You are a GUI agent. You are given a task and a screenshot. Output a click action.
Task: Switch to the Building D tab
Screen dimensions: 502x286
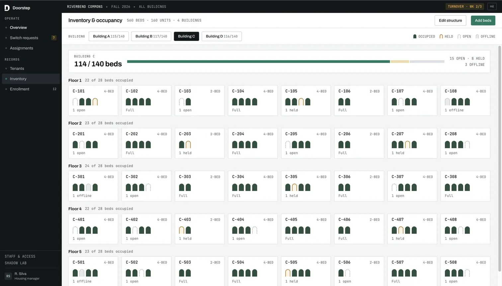(x=221, y=36)
